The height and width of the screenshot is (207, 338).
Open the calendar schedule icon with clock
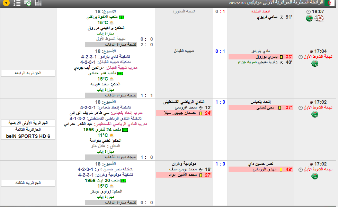point(28,3)
